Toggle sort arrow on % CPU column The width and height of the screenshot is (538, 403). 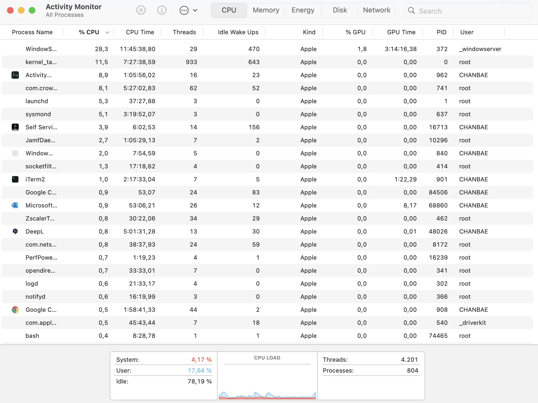point(107,32)
